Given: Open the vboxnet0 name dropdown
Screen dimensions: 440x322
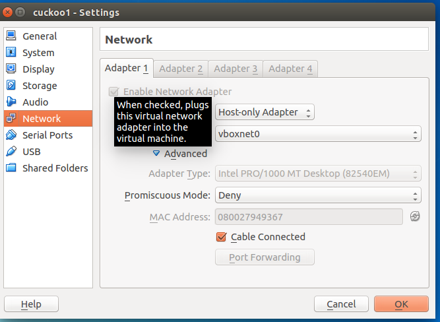Looking at the screenshot, I should (x=318, y=134).
